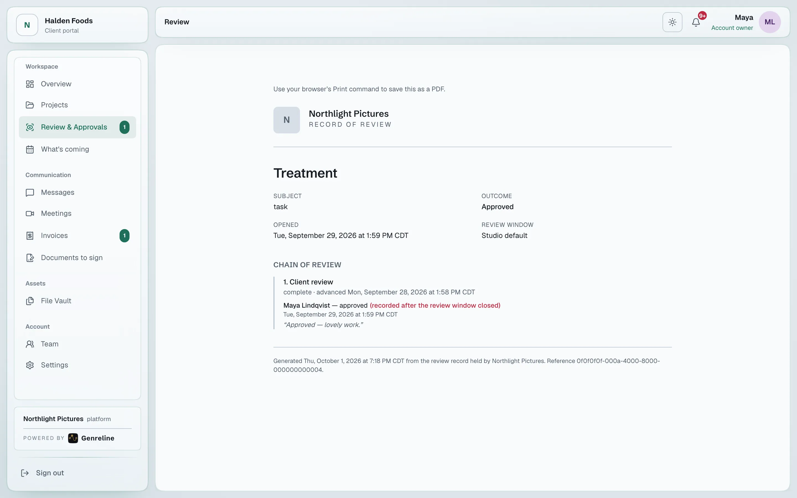
Task: Click the Projects folder icon
Action: 30,105
